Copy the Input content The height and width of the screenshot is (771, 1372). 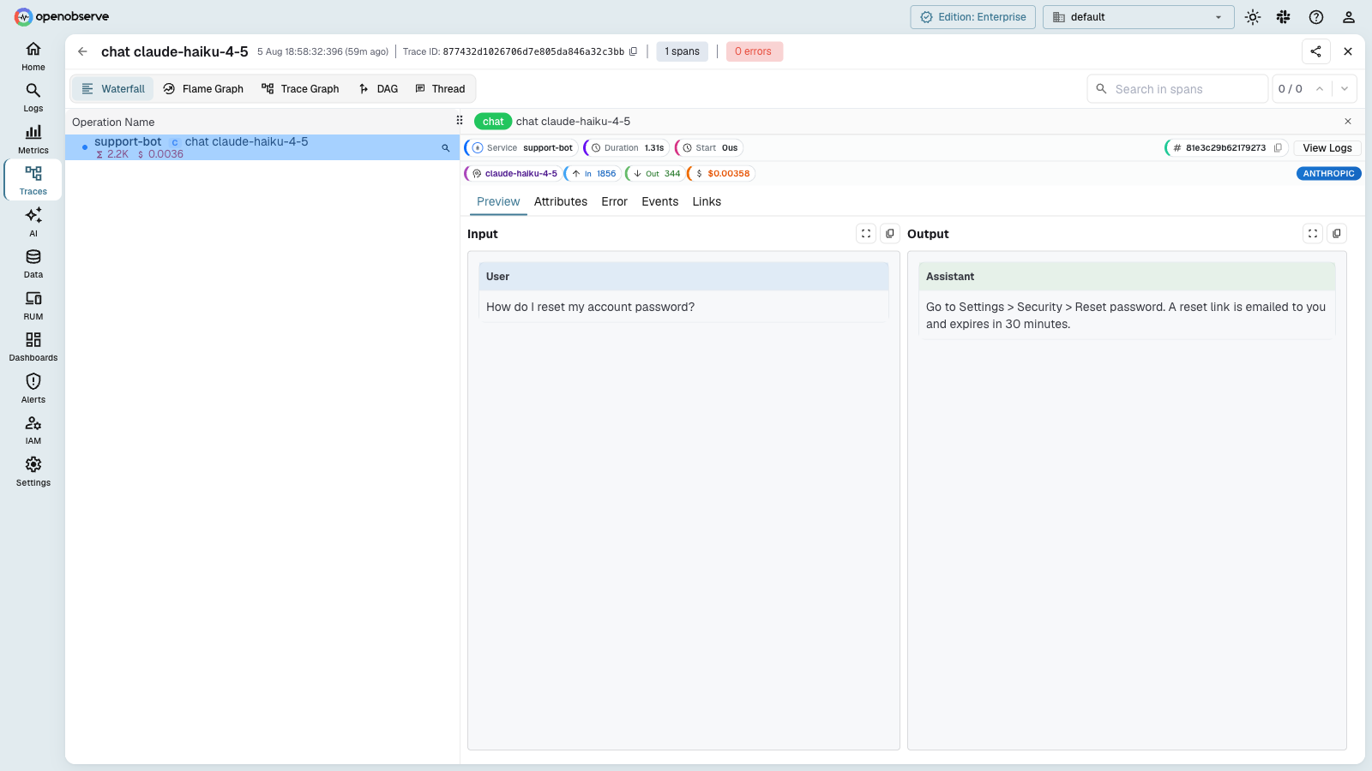(890, 233)
